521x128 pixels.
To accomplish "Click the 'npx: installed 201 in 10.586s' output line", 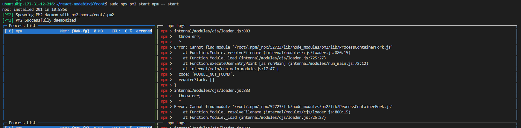I will point(34,10).
